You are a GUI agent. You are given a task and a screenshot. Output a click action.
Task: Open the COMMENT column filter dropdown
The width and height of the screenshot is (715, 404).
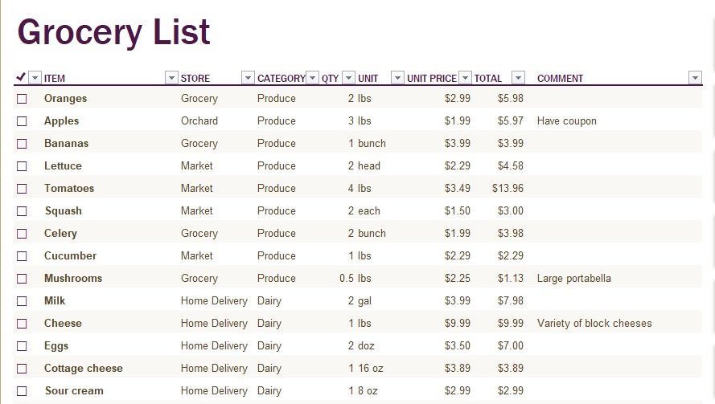pos(695,78)
